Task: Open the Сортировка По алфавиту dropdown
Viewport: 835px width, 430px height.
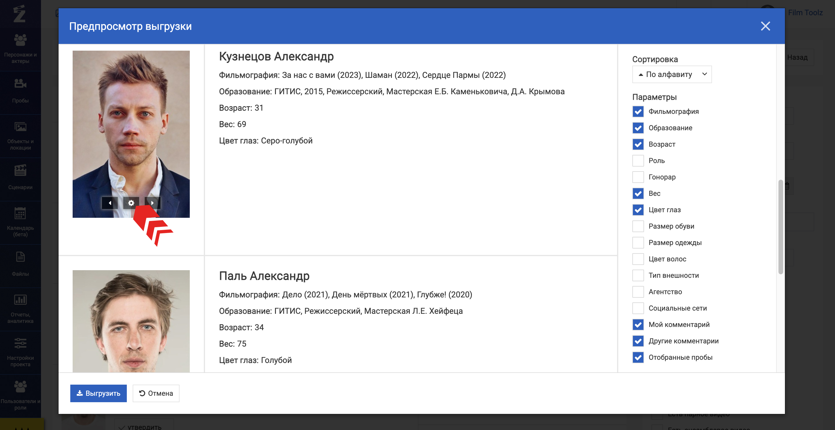Action: [x=672, y=75]
